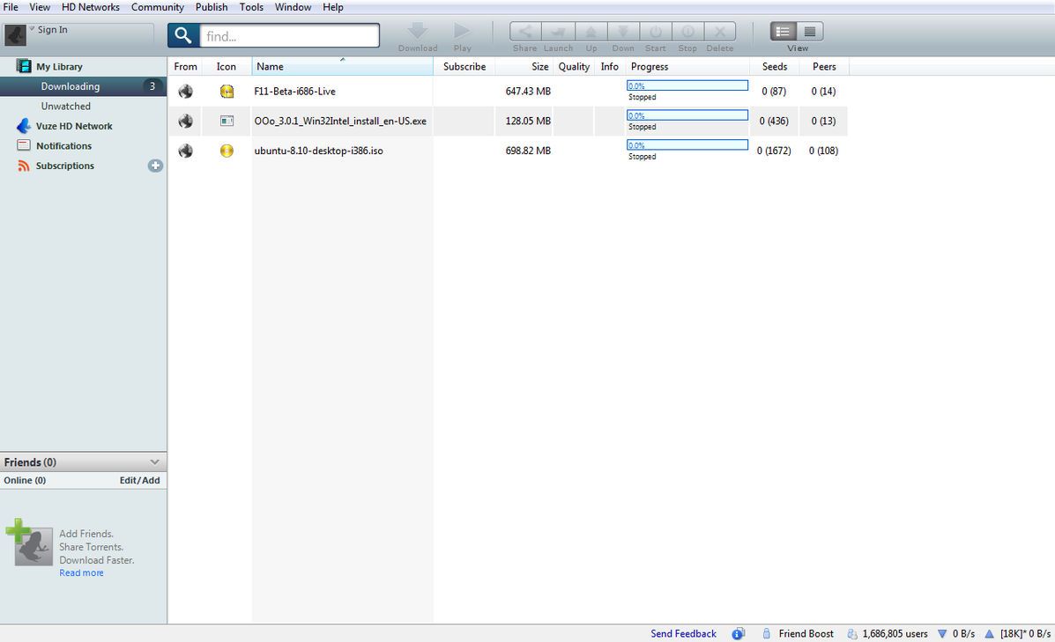Click inside the find search field

click(289, 36)
